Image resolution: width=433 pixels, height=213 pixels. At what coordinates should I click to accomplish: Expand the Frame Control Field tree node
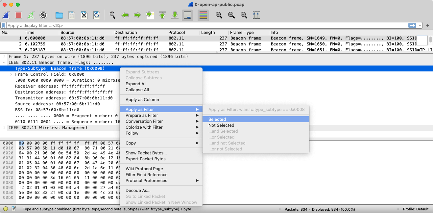click(x=11, y=74)
